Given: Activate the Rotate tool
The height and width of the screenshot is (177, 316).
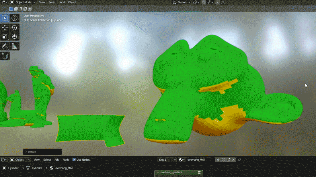Looking at the screenshot, I should click(14, 28).
